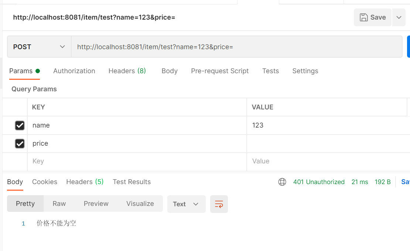
Task: Open the Text format dropdown
Action: coord(187,204)
